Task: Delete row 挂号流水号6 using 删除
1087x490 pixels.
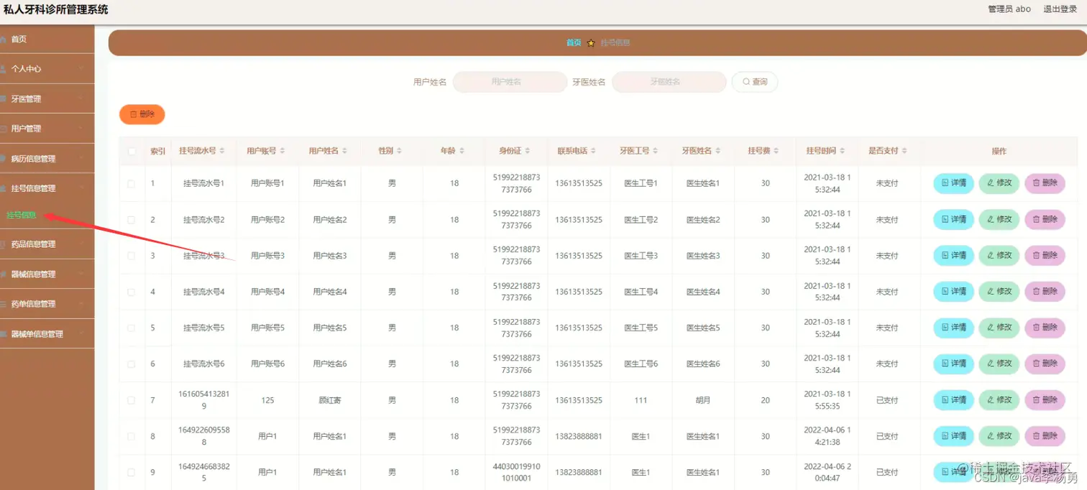Action: click(x=1045, y=364)
